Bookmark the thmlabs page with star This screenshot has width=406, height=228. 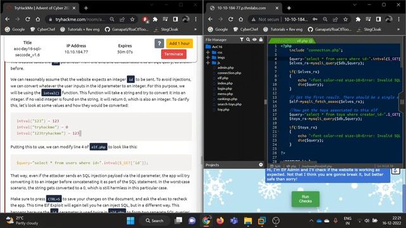pos(345,20)
